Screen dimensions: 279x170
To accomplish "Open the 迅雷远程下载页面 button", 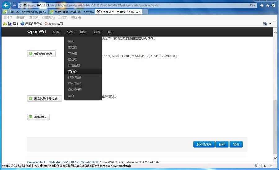I will click(44, 99).
